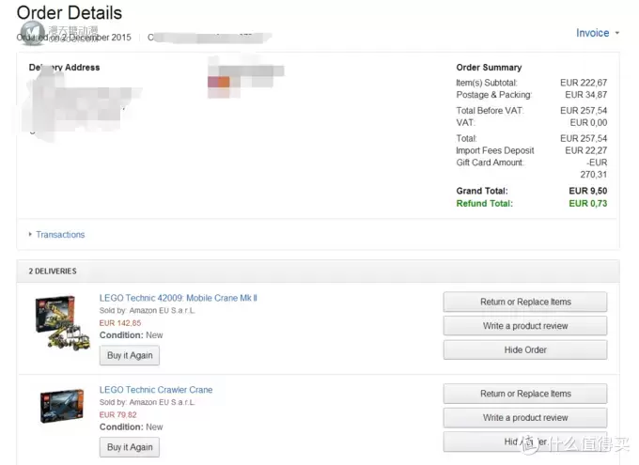The height and width of the screenshot is (465, 639).
Task: Open the Crawler Crane product thumbnail
Action: [62, 406]
